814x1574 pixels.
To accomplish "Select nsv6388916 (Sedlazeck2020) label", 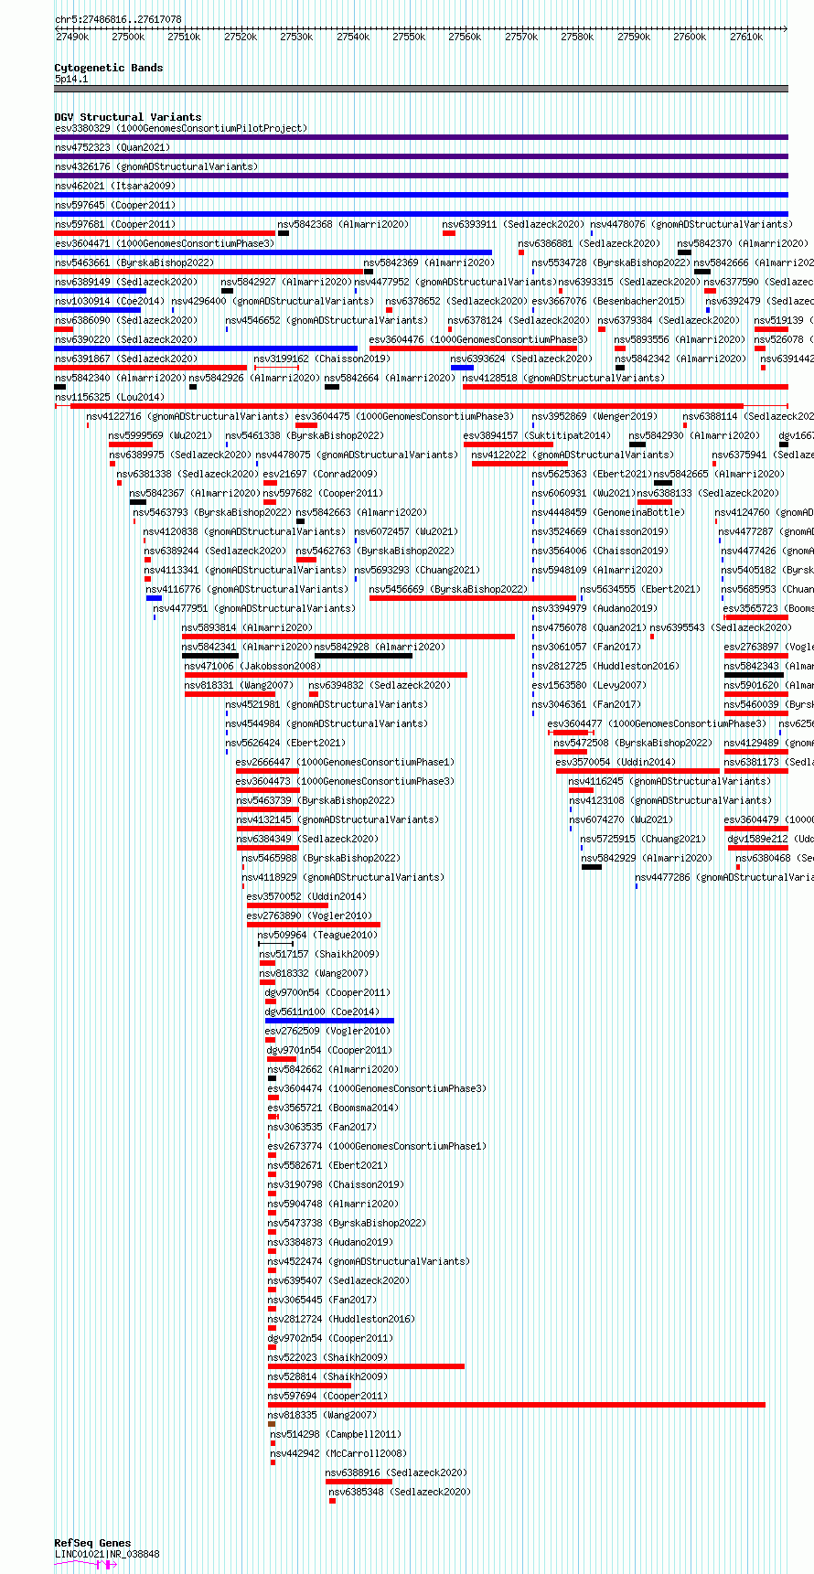I will (x=397, y=1472).
